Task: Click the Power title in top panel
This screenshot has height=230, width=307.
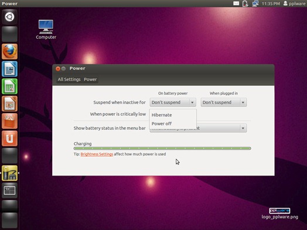Action: click(9, 4)
